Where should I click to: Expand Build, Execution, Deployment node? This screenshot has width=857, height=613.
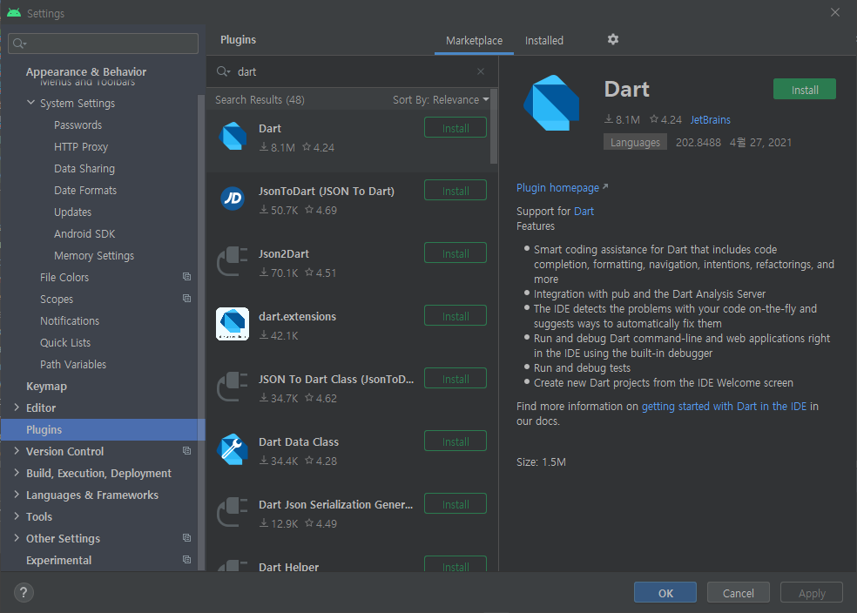click(x=17, y=473)
